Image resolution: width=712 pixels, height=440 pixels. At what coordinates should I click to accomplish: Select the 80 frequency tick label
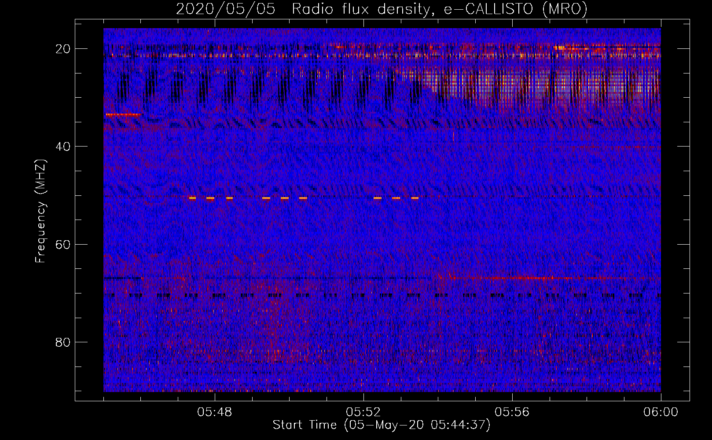(63, 342)
